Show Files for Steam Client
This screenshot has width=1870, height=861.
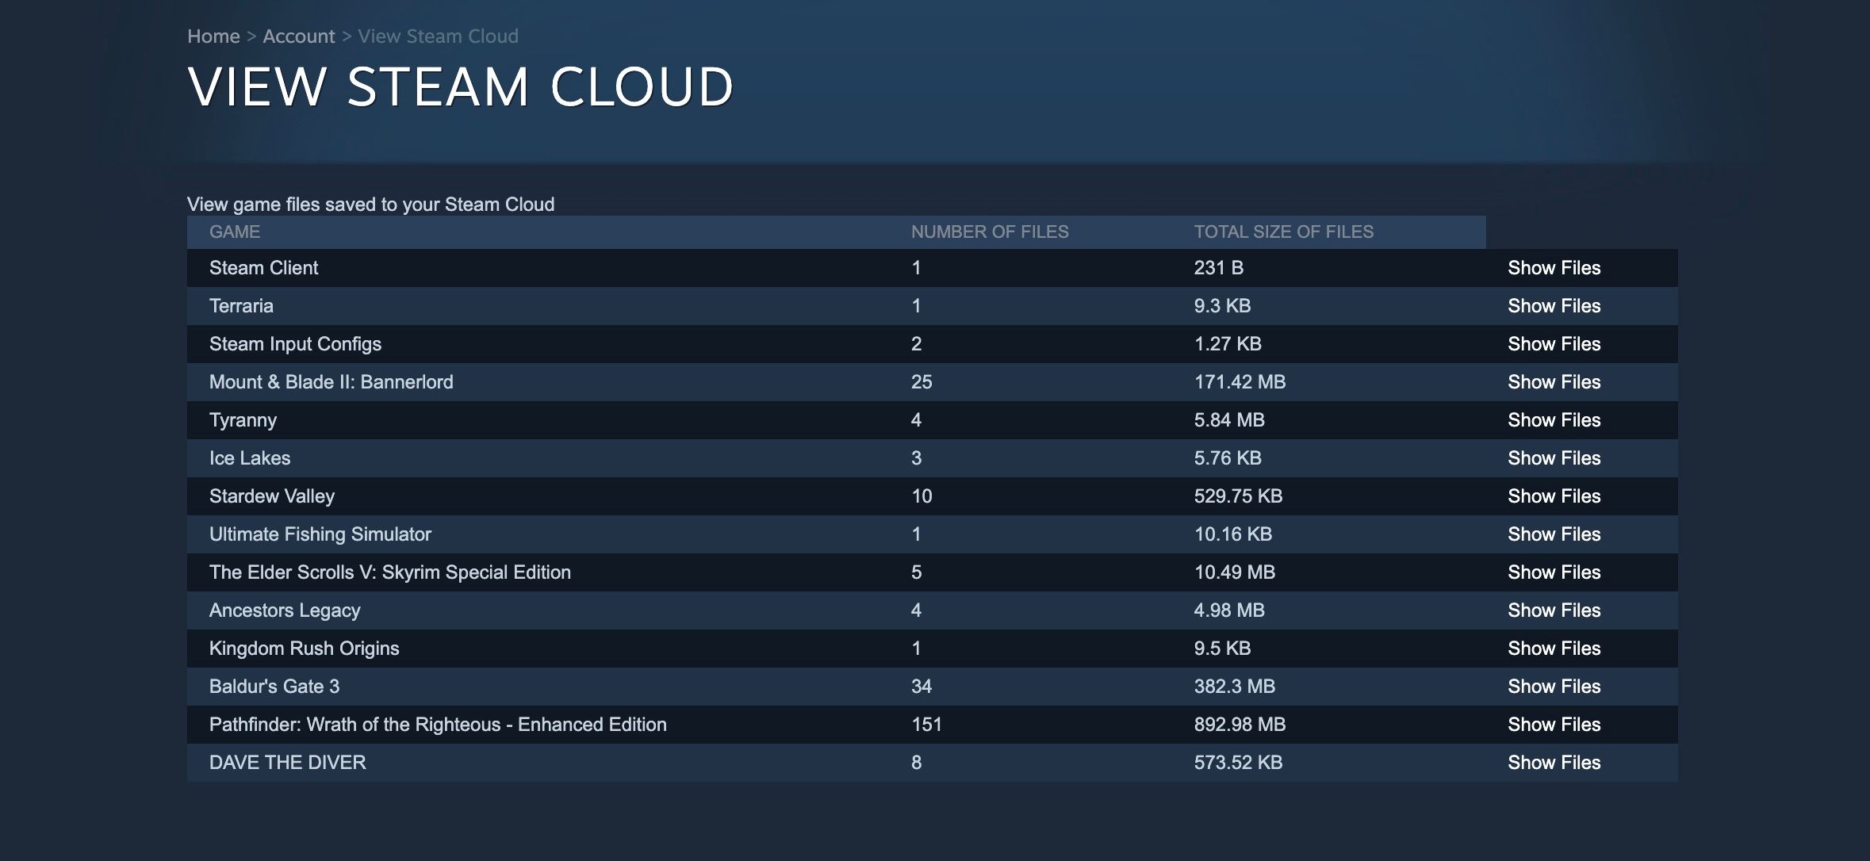pyautogui.click(x=1554, y=268)
